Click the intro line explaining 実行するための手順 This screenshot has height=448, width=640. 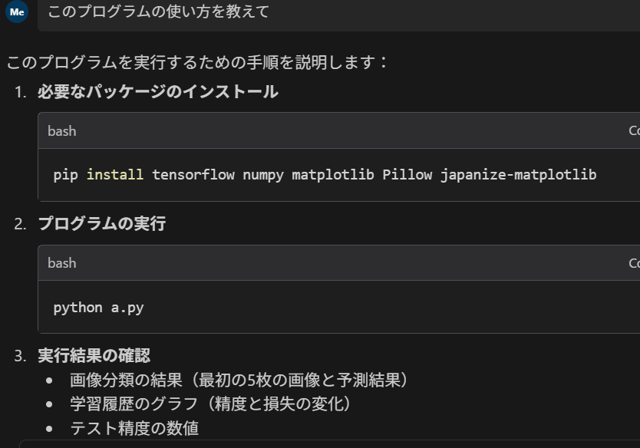coord(196,62)
